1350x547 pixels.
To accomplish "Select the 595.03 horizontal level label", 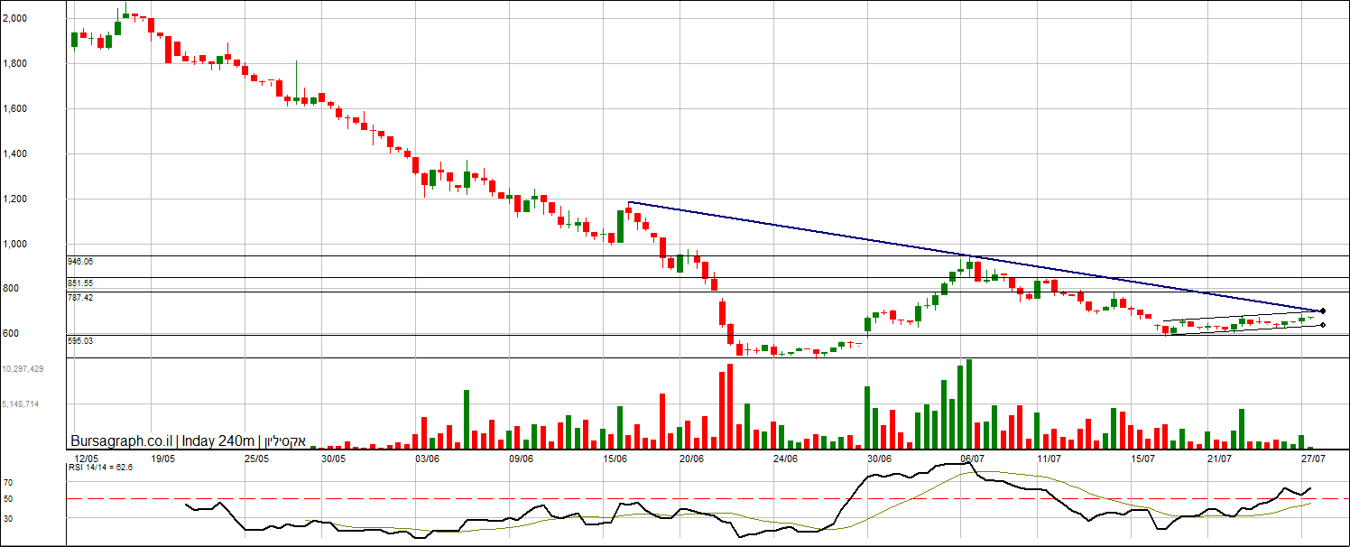I will (80, 340).
